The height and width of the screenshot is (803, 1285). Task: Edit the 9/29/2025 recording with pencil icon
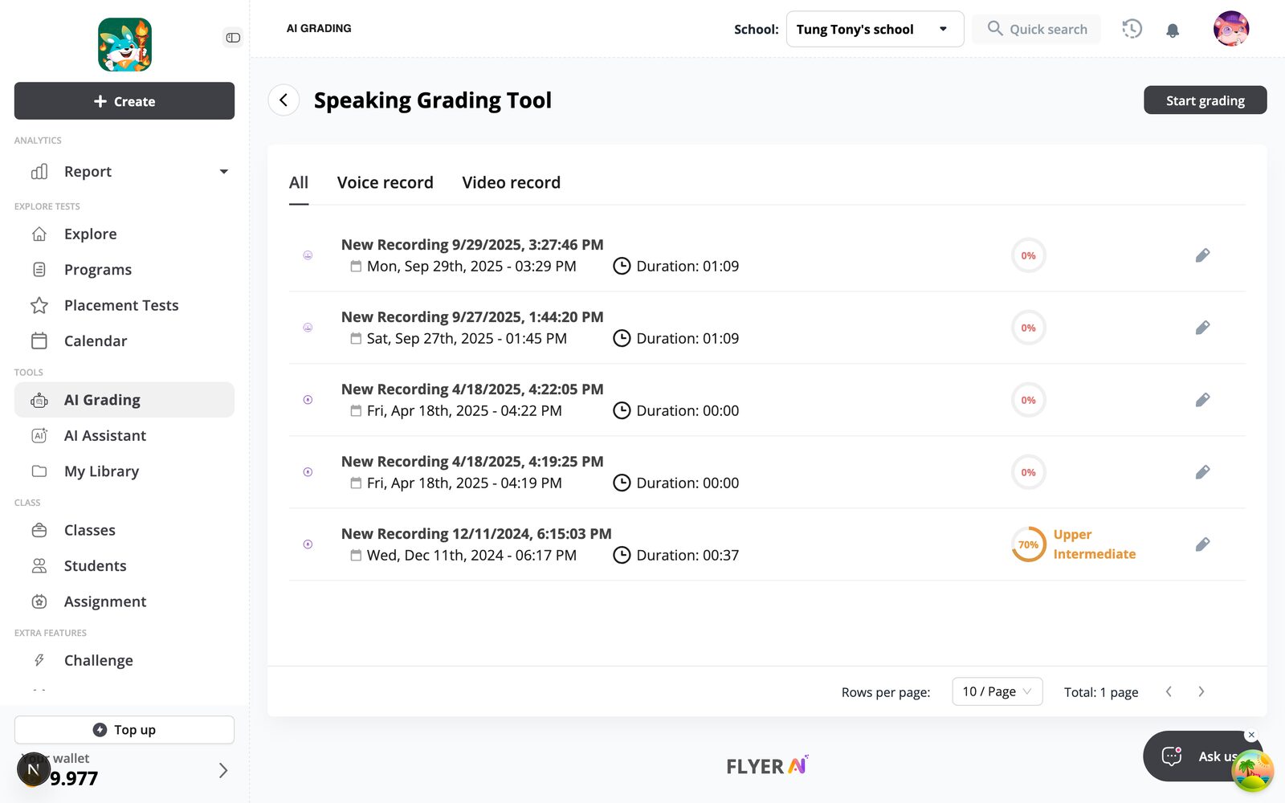click(1202, 255)
